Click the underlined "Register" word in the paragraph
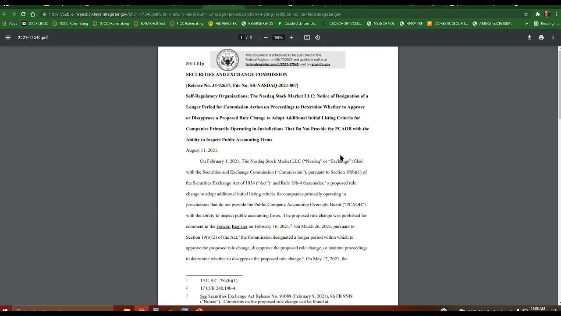 [239, 226]
